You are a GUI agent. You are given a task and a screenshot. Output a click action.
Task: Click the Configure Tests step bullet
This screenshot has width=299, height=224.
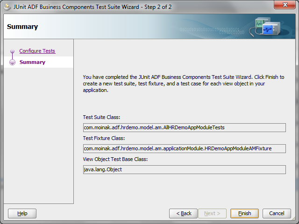pos(13,51)
